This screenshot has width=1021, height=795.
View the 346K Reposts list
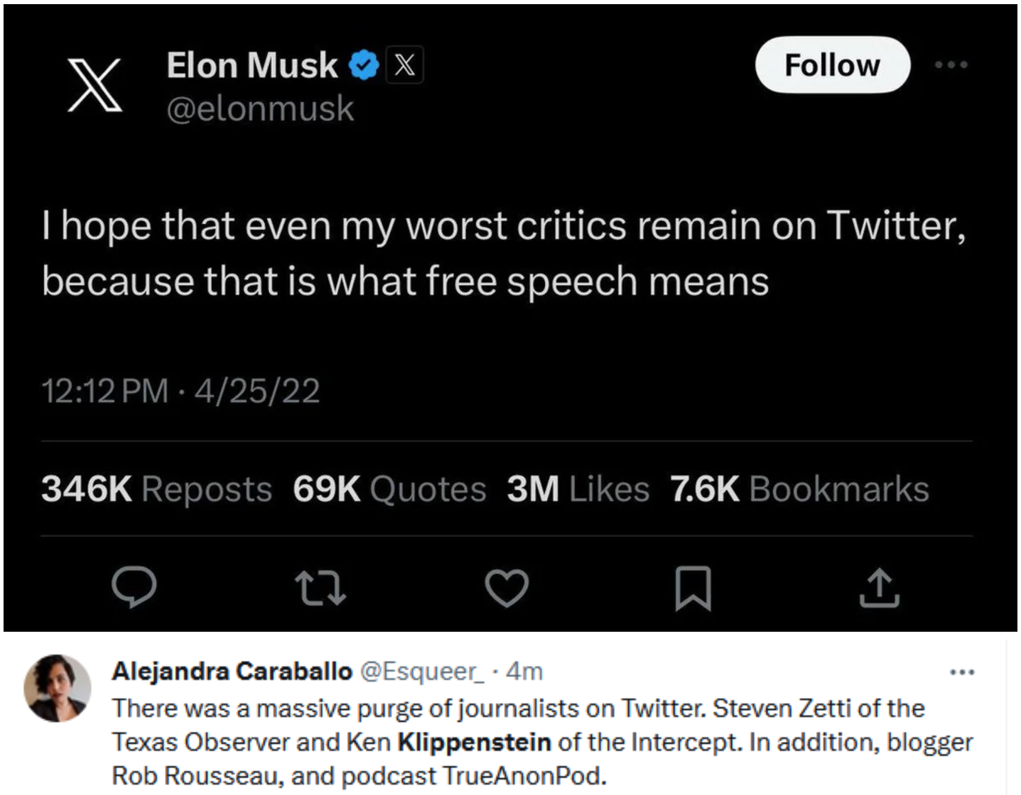click(x=156, y=489)
